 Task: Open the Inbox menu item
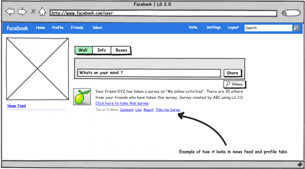coord(98,28)
